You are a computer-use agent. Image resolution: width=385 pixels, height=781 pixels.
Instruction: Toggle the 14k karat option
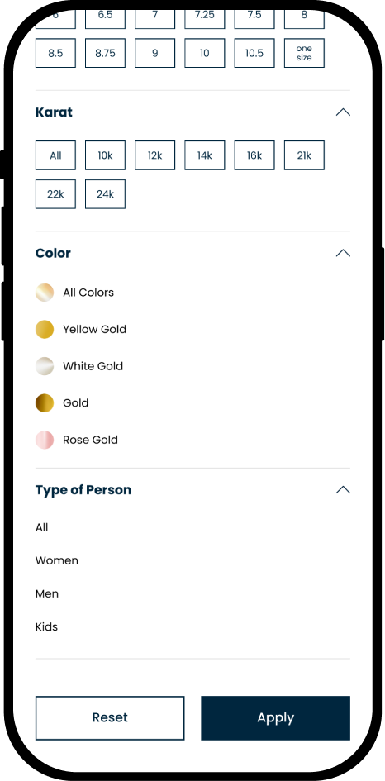tap(205, 155)
